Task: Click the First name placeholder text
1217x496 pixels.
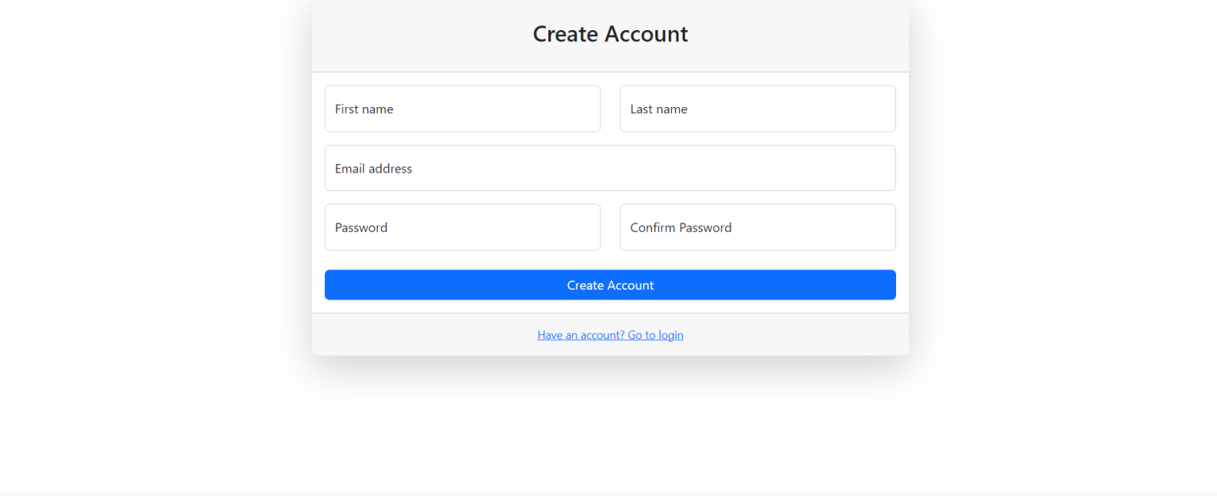Action: pyautogui.click(x=364, y=109)
